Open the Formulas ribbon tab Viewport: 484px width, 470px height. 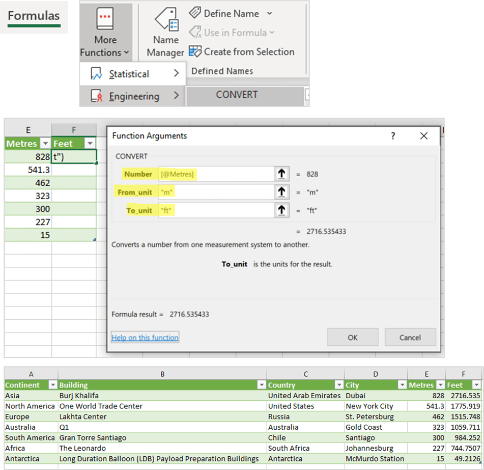point(34,17)
